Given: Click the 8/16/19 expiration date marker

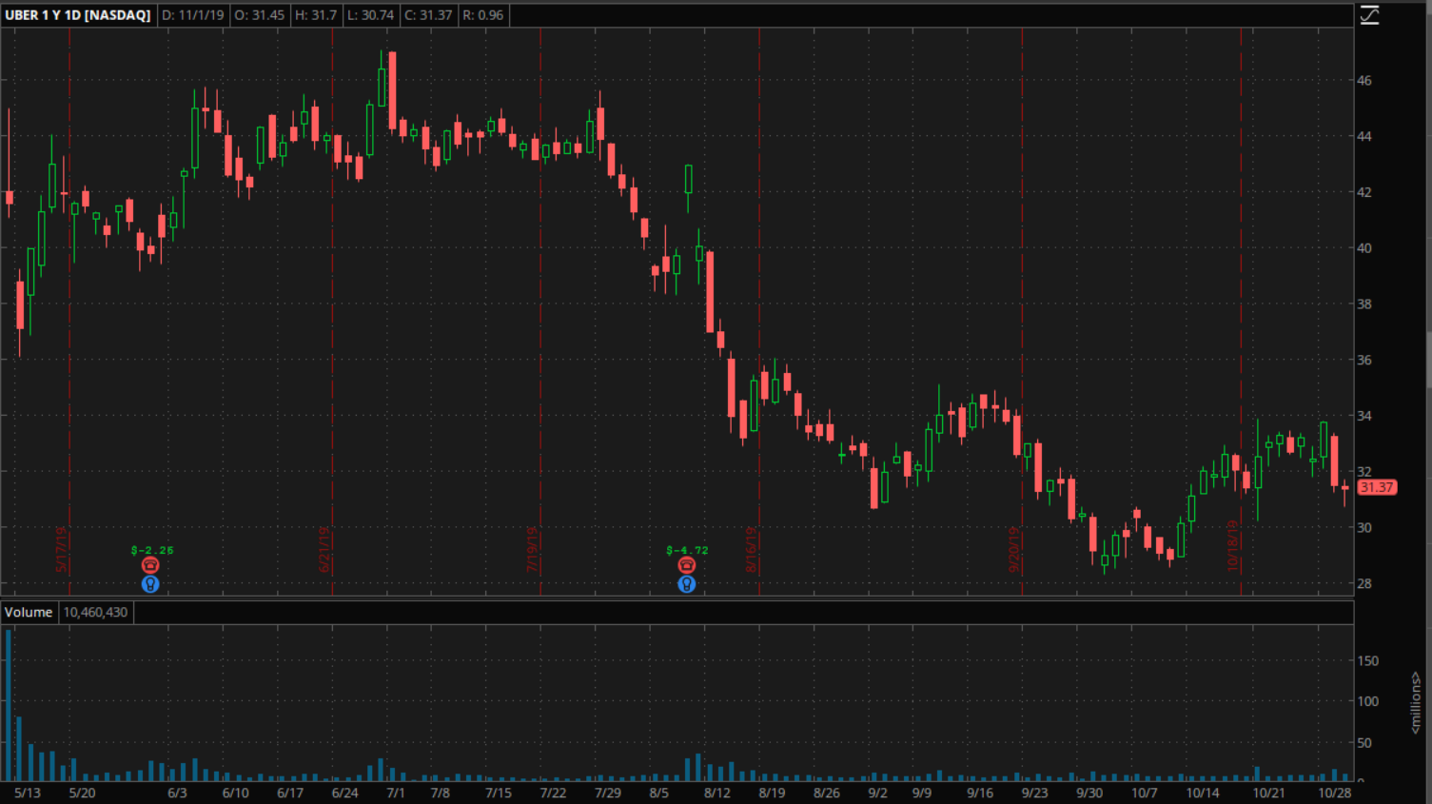Looking at the screenshot, I should tap(751, 549).
